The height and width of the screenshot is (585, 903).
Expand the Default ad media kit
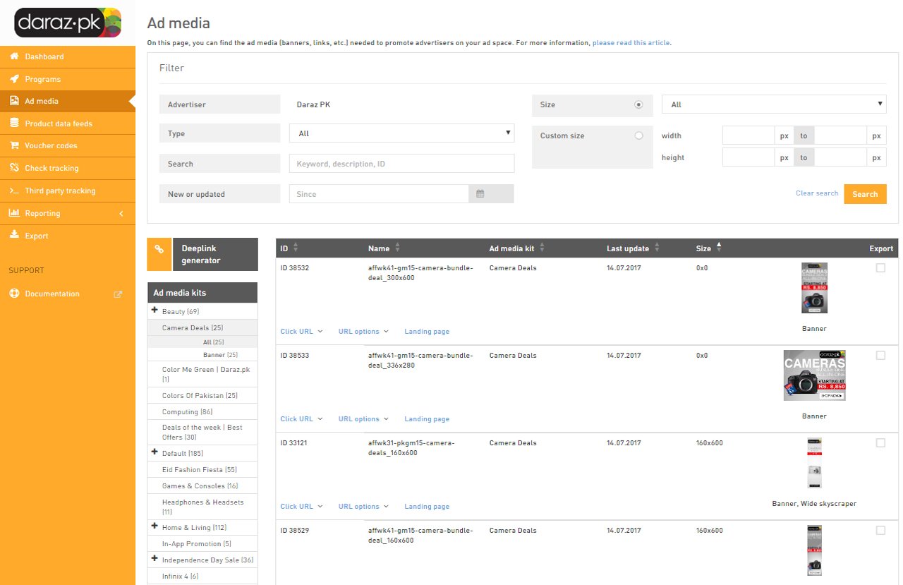[x=154, y=452]
